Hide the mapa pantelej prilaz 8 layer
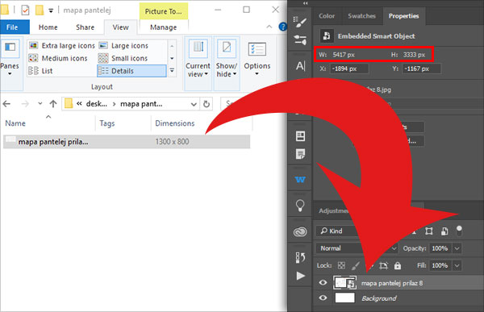 coord(323,282)
